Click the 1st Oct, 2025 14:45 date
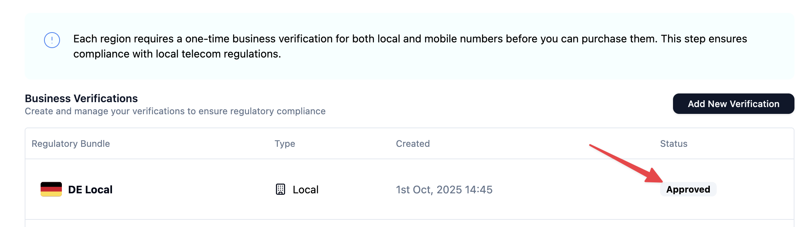This screenshot has width=807, height=227. coord(444,190)
